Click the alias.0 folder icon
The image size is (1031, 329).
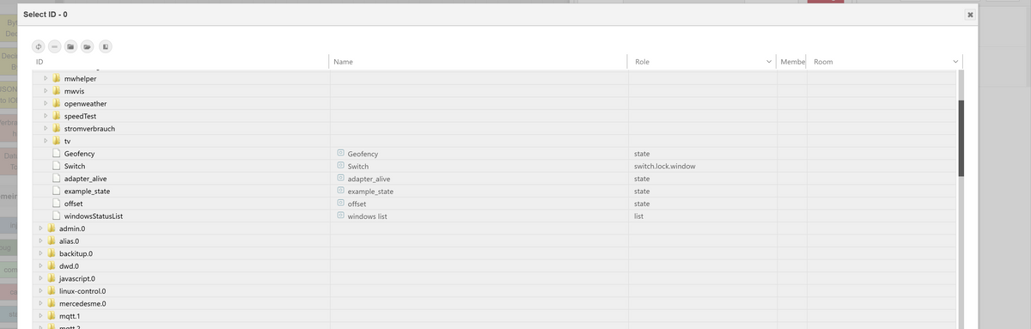(x=52, y=241)
